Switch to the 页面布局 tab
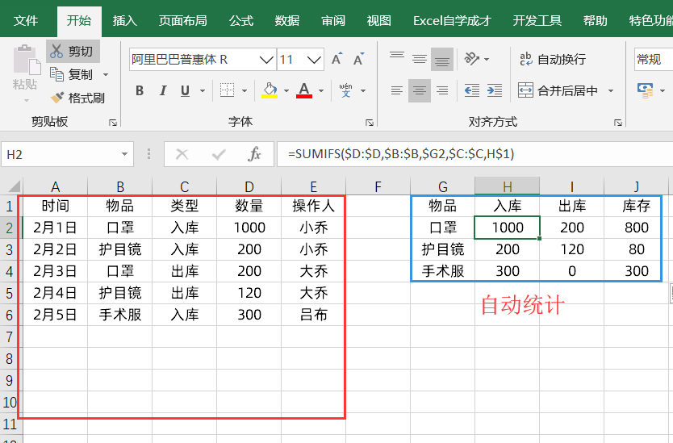 click(x=183, y=21)
